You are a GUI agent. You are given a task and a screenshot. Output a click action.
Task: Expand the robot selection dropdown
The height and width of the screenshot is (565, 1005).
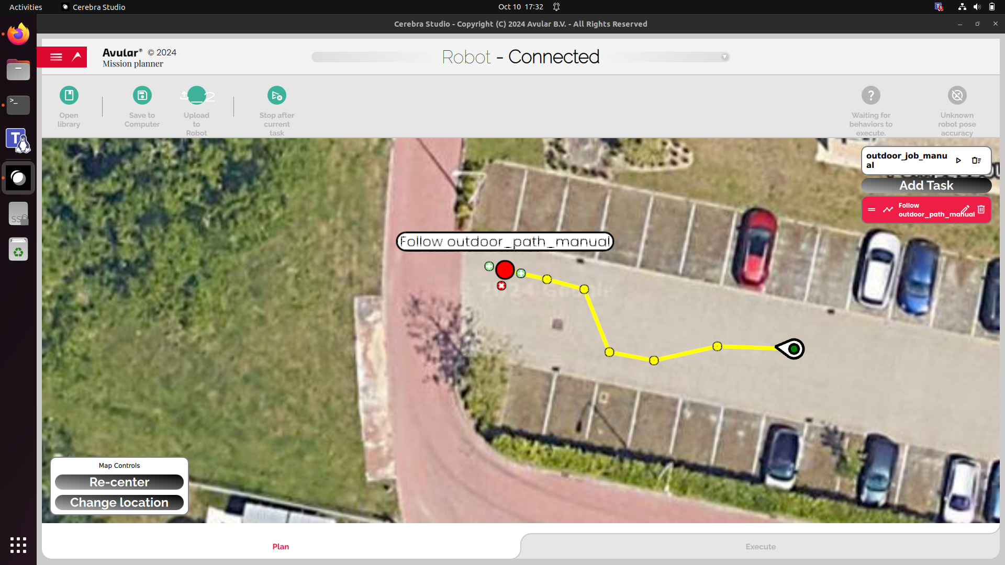[x=724, y=57]
